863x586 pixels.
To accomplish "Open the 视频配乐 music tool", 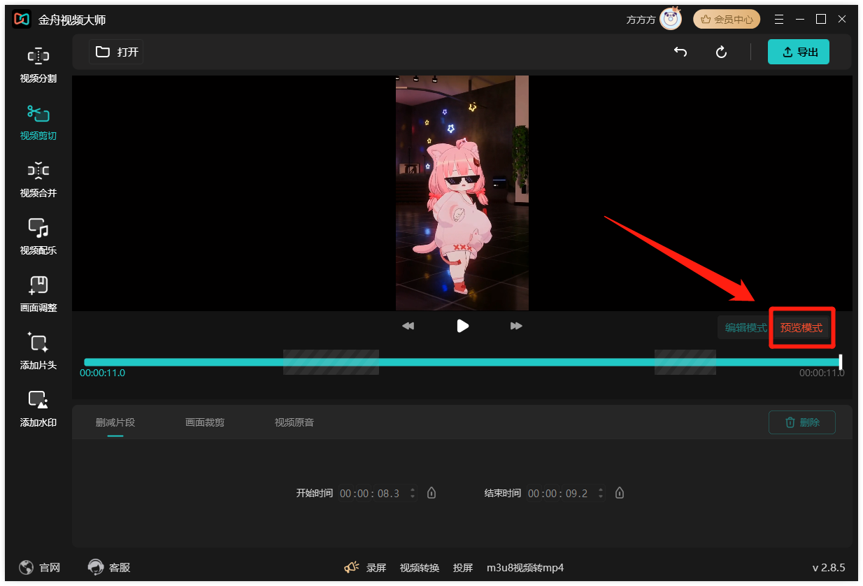I will pyautogui.click(x=38, y=237).
